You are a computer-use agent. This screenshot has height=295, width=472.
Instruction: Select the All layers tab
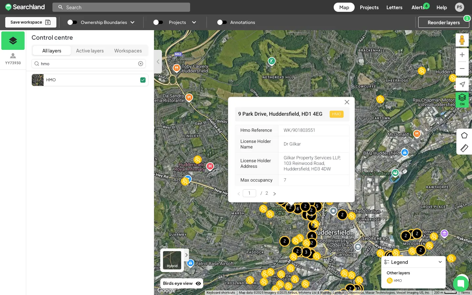point(52,51)
